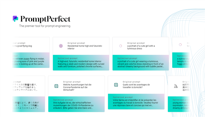This screenshot has width=205, height=117.
Task: Click the PromptPerfect logo icon
Action: (x=15, y=19)
